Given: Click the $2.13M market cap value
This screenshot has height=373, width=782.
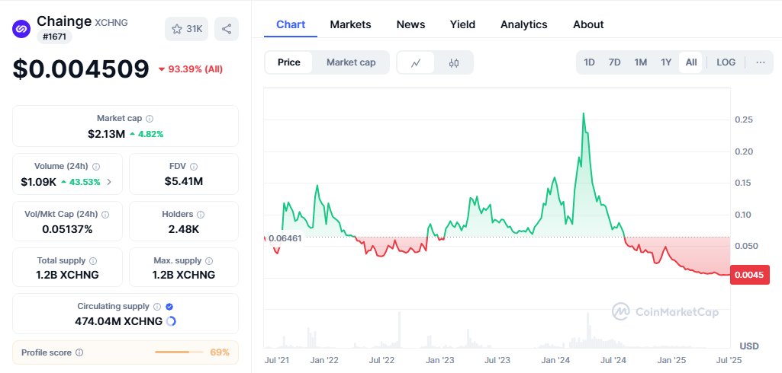Looking at the screenshot, I should point(106,134).
